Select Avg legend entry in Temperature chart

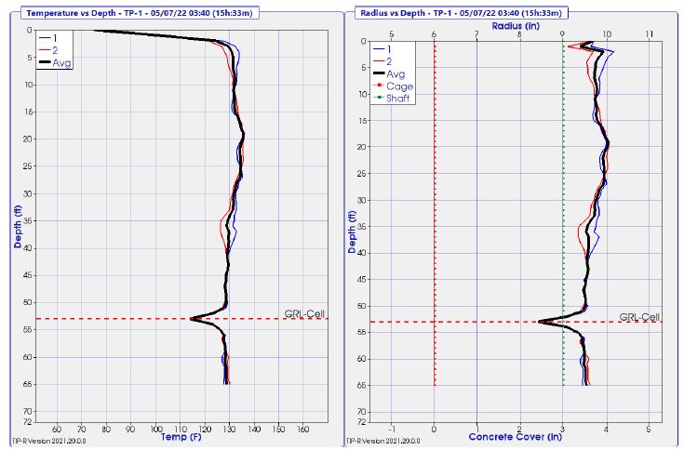pyautogui.click(x=48, y=62)
